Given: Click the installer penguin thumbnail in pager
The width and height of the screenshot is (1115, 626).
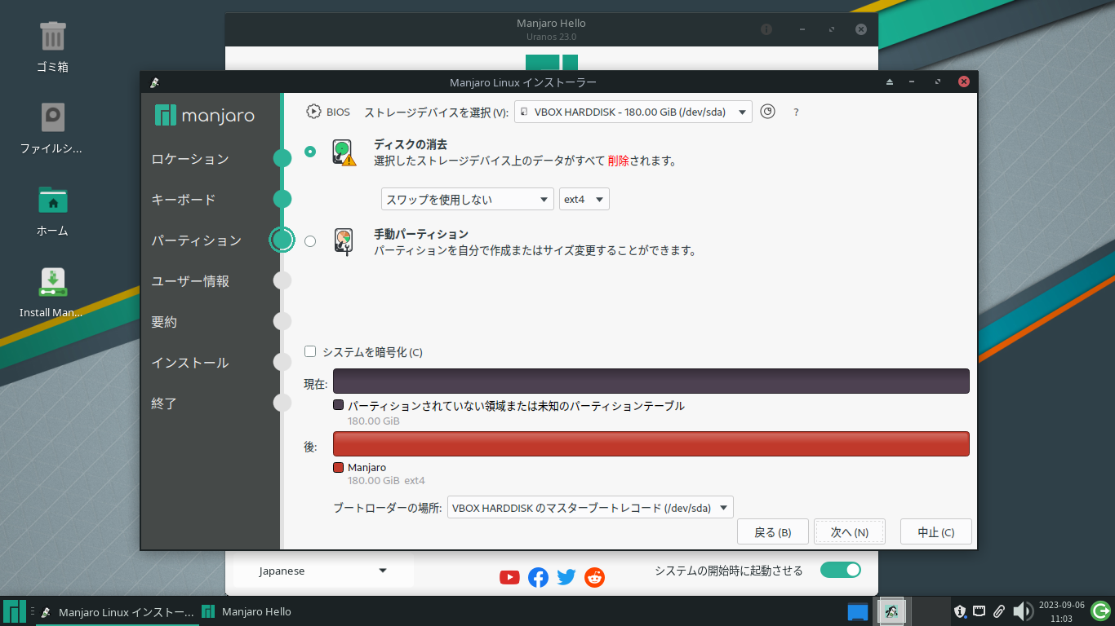Looking at the screenshot, I should point(891,611).
